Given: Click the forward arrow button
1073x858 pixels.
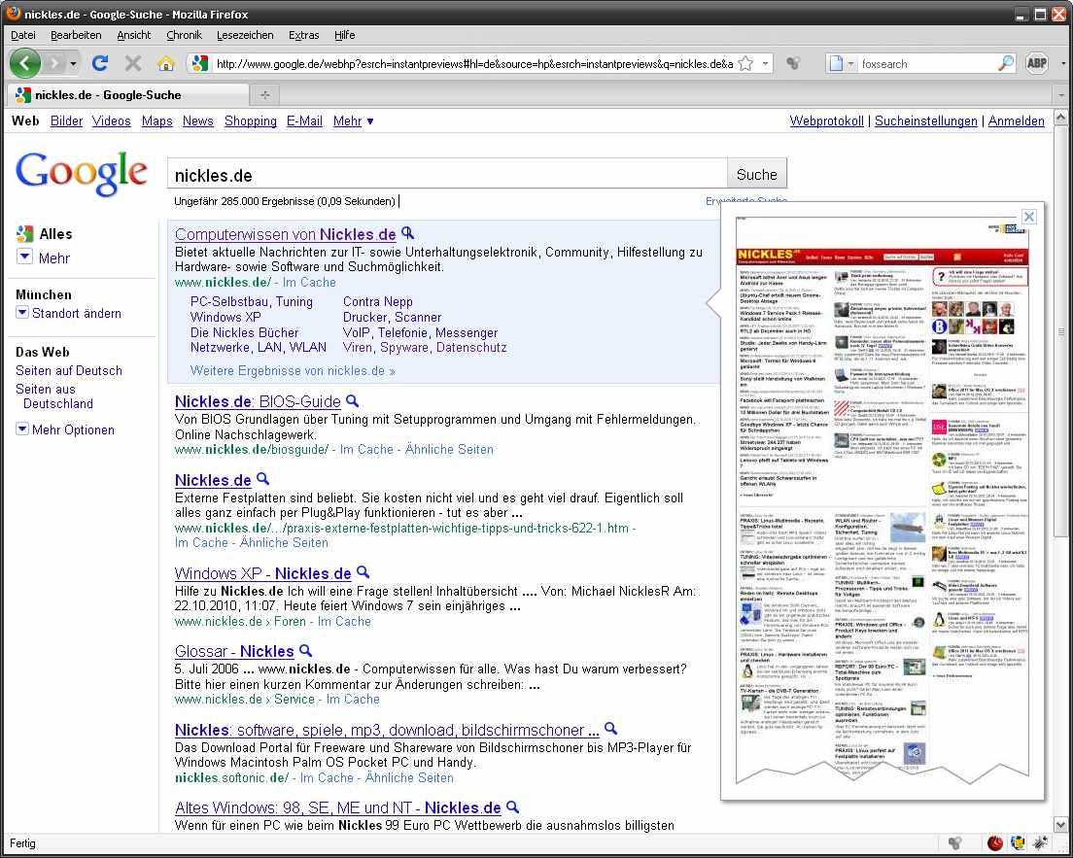Looking at the screenshot, I should [54, 63].
